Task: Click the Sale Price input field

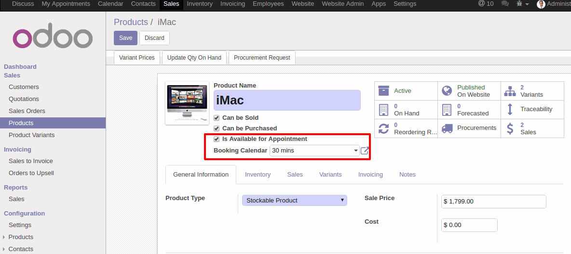Action: click(494, 201)
